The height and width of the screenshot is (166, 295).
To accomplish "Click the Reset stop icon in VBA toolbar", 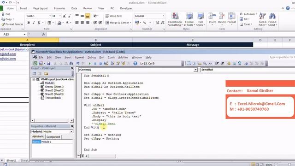I will tap(100, 64).
